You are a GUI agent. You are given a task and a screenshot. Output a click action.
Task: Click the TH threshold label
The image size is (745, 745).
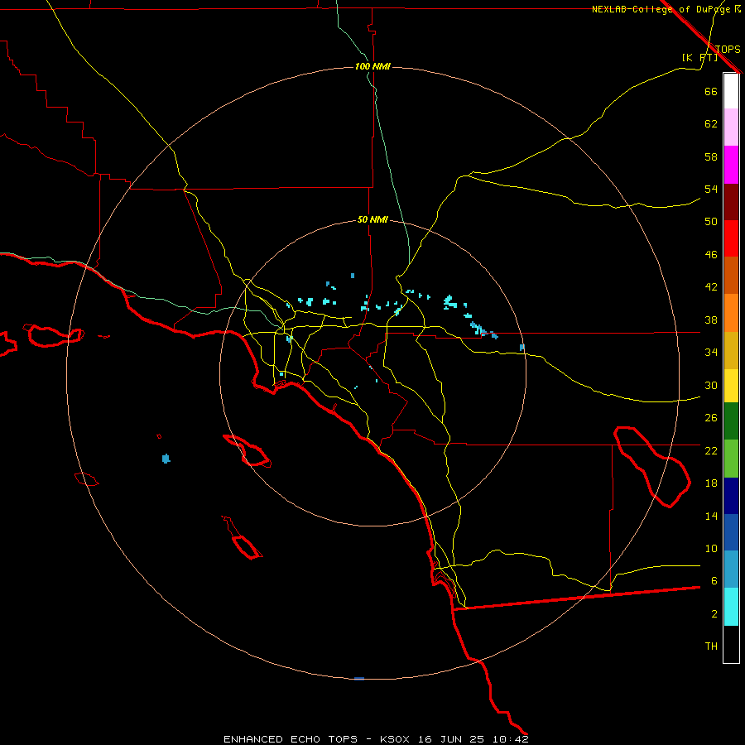point(711,646)
